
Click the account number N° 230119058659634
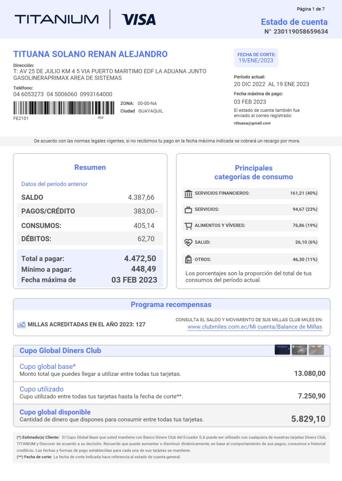[x=296, y=32]
